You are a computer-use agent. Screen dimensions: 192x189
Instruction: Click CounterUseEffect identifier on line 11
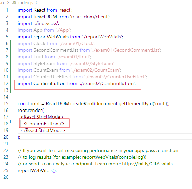52,77
